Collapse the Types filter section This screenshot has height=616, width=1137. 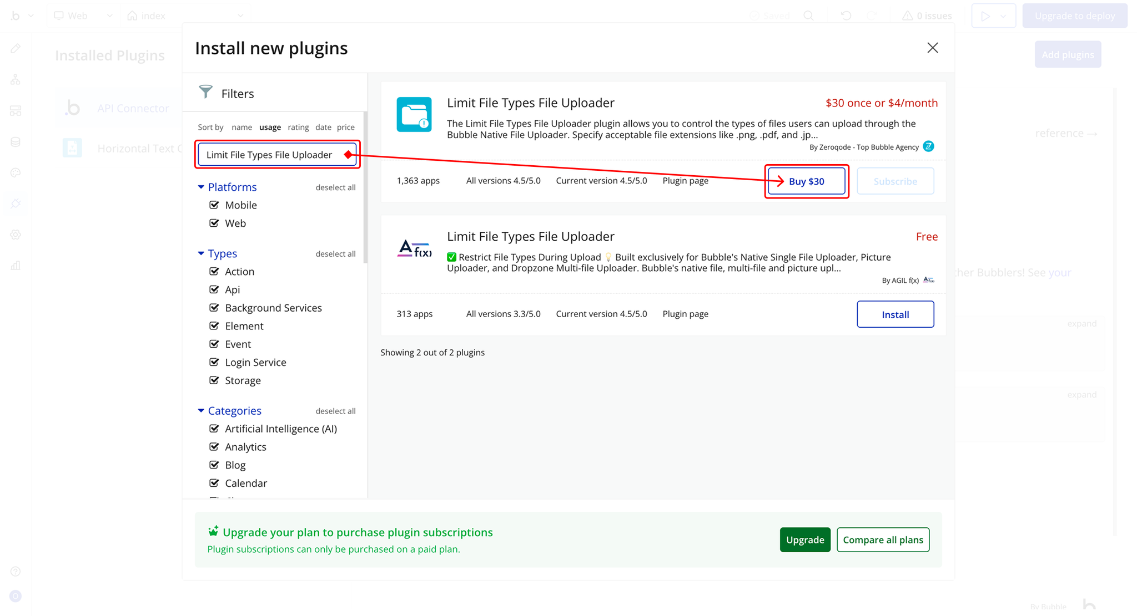coord(201,253)
